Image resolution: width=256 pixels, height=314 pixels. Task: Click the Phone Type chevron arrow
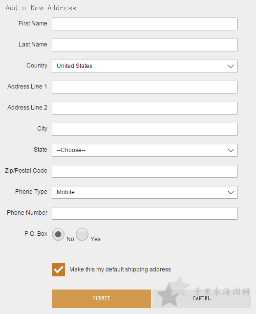[231, 192]
